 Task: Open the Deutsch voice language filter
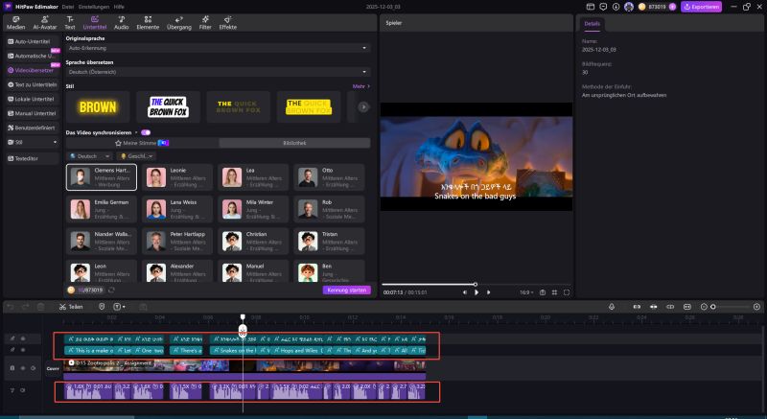click(x=88, y=155)
